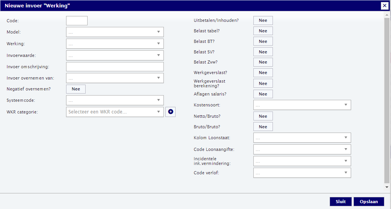The image size is (391, 209).
Task: Toggle Aflagen salaris? option
Action: coord(263,94)
